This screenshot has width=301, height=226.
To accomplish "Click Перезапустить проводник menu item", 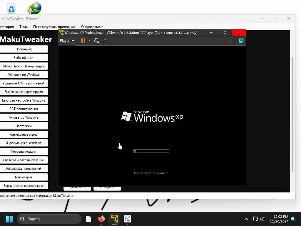I will 54,27.
